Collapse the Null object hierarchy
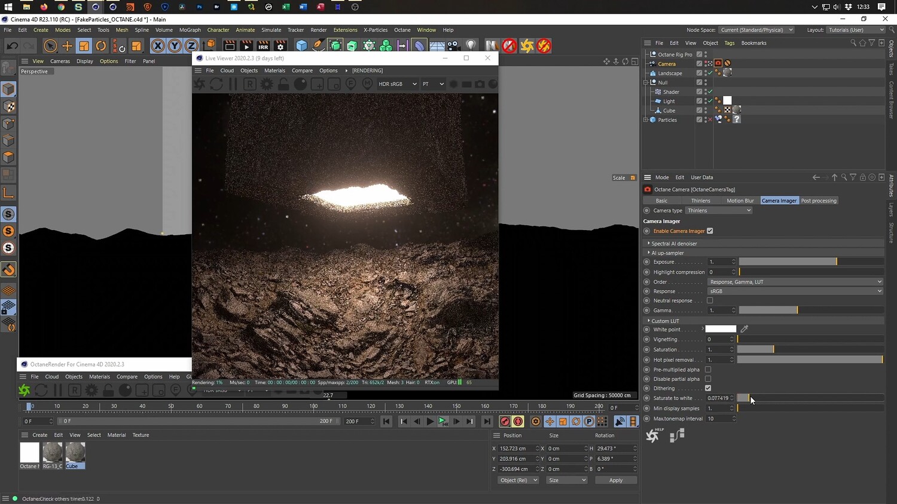 click(x=646, y=82)
